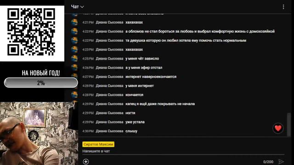294x165 pixels.
Task: Click the send message arrow icon
Action: (281, 161)
